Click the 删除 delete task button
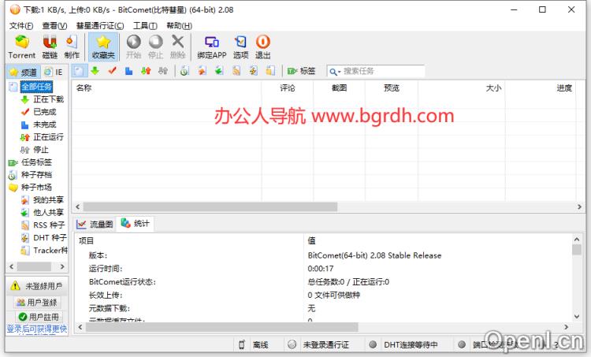The height and width of the screenshot is (357, 591). point(177,46)
